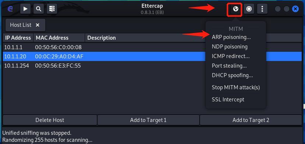This screenshot has width=305, height=144.
Task: Select Port stealing... option
Action: click(x=229, y=66)
